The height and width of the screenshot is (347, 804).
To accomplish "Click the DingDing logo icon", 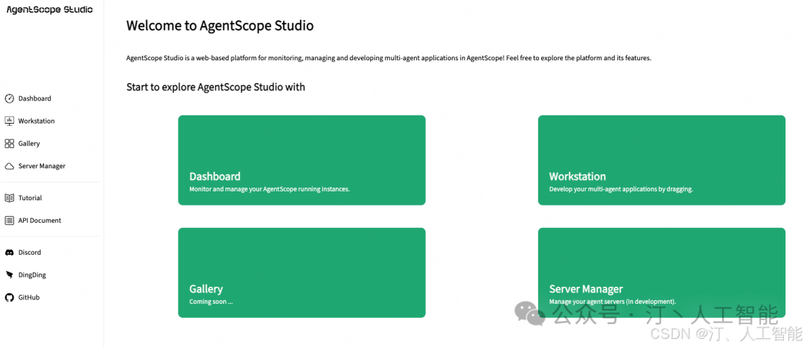I will 9,275.
